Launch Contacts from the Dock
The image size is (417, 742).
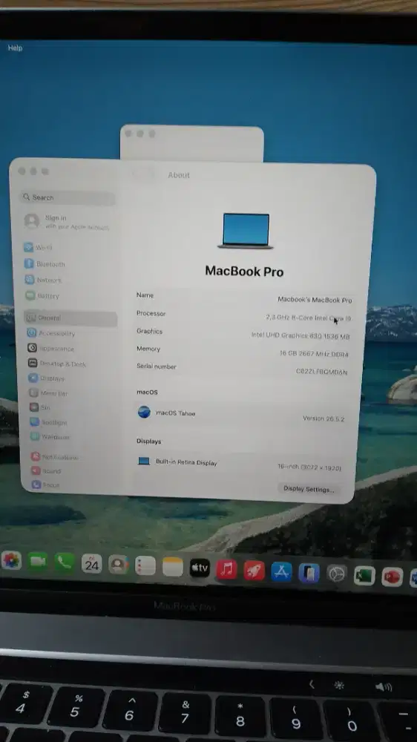(x=118, y=565)
